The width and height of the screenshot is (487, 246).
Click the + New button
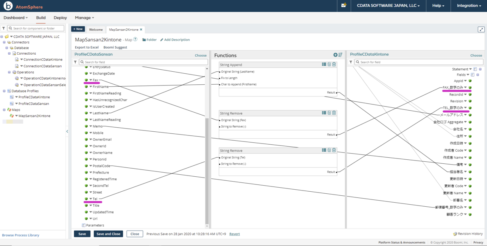point(78,29)
